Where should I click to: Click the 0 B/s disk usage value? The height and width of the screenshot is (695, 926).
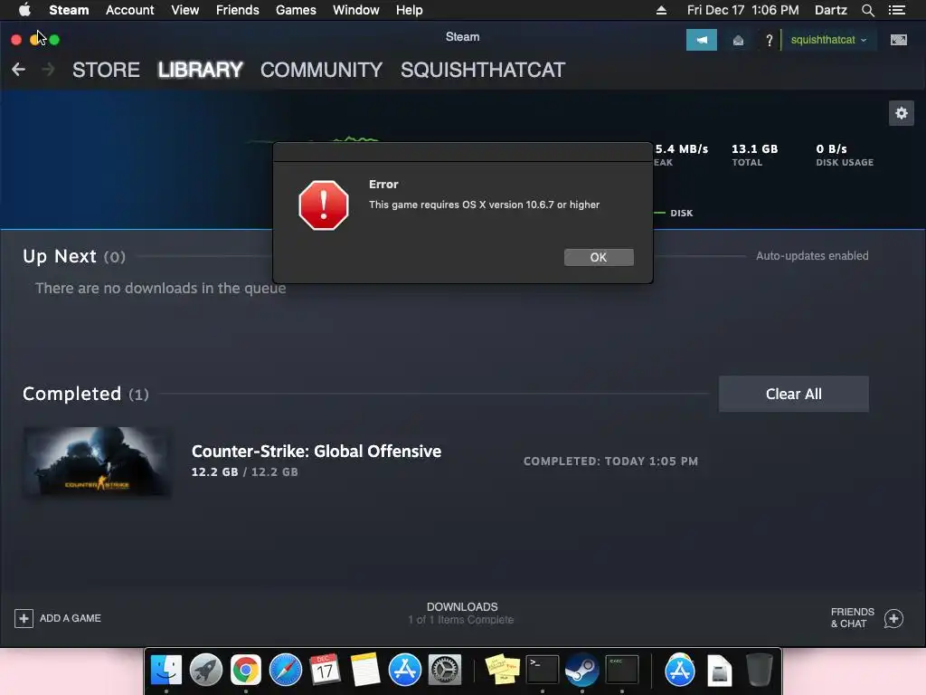[x=831, y=149]
